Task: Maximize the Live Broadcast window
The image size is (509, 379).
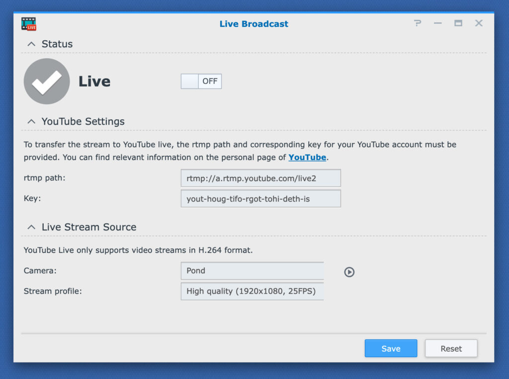Action: click(x=458, y=23)
